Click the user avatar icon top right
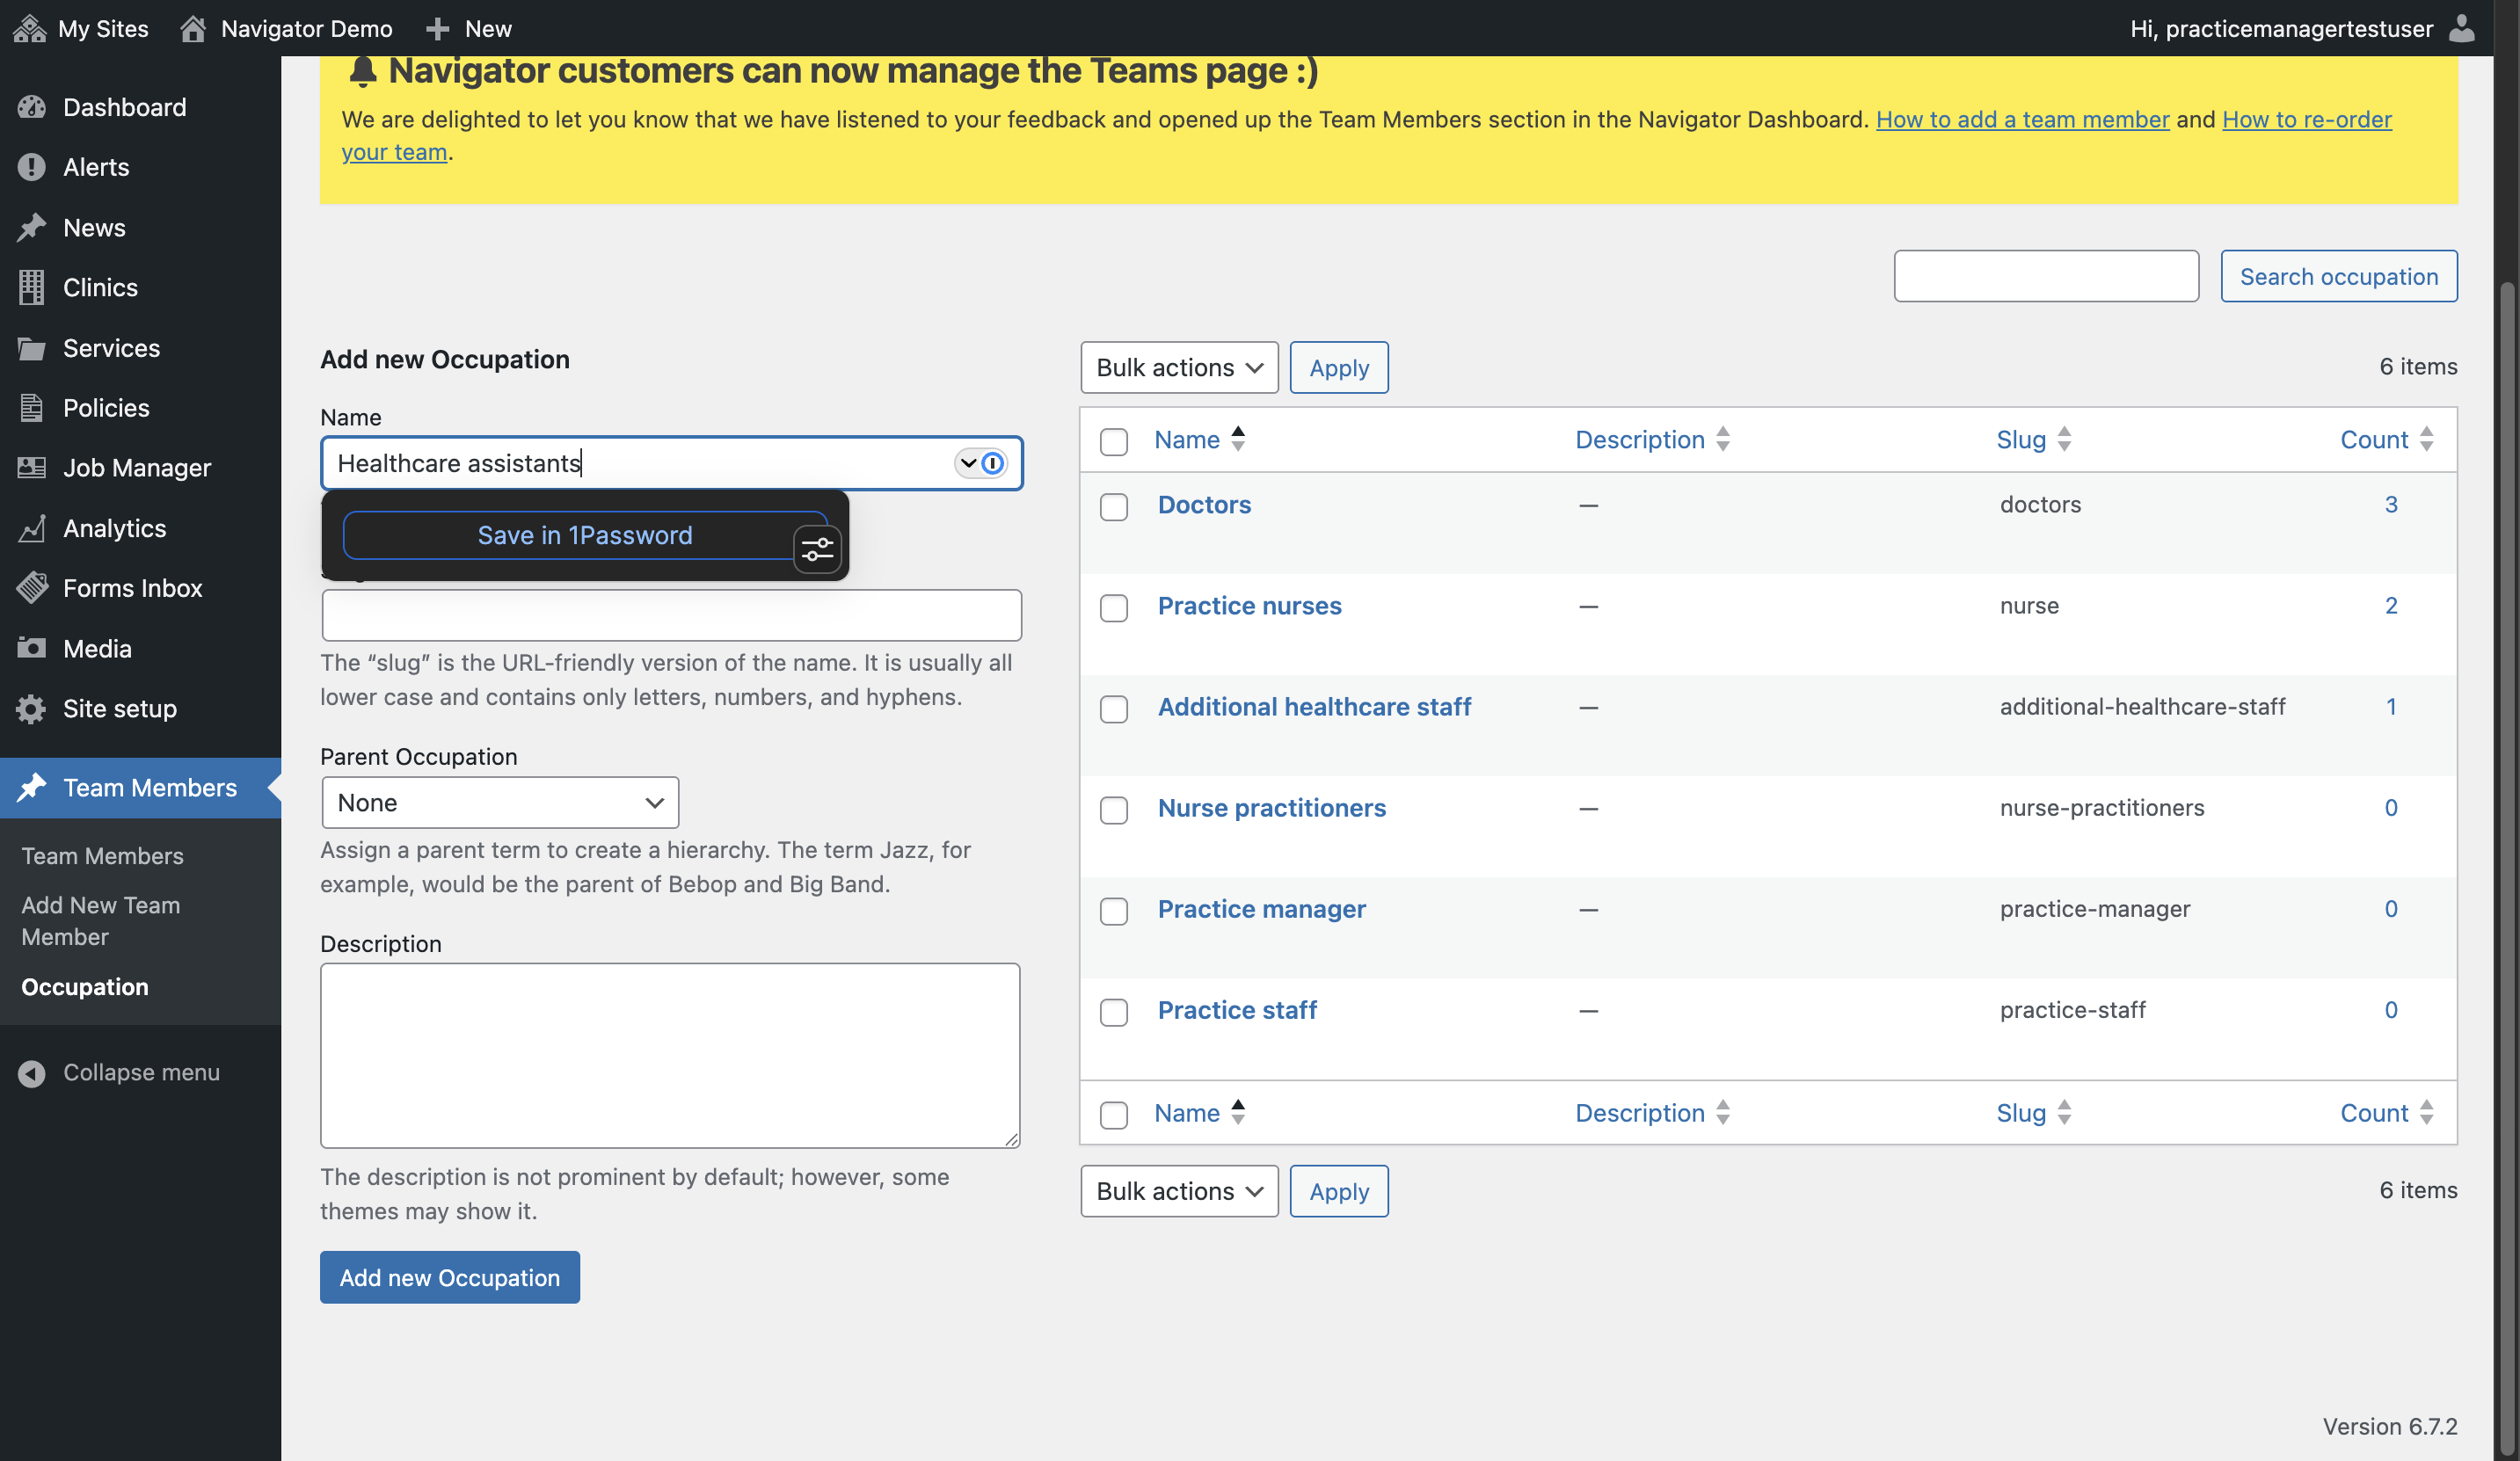2520x1461 pixels. pyautogui.click(x=2461, y=28)
